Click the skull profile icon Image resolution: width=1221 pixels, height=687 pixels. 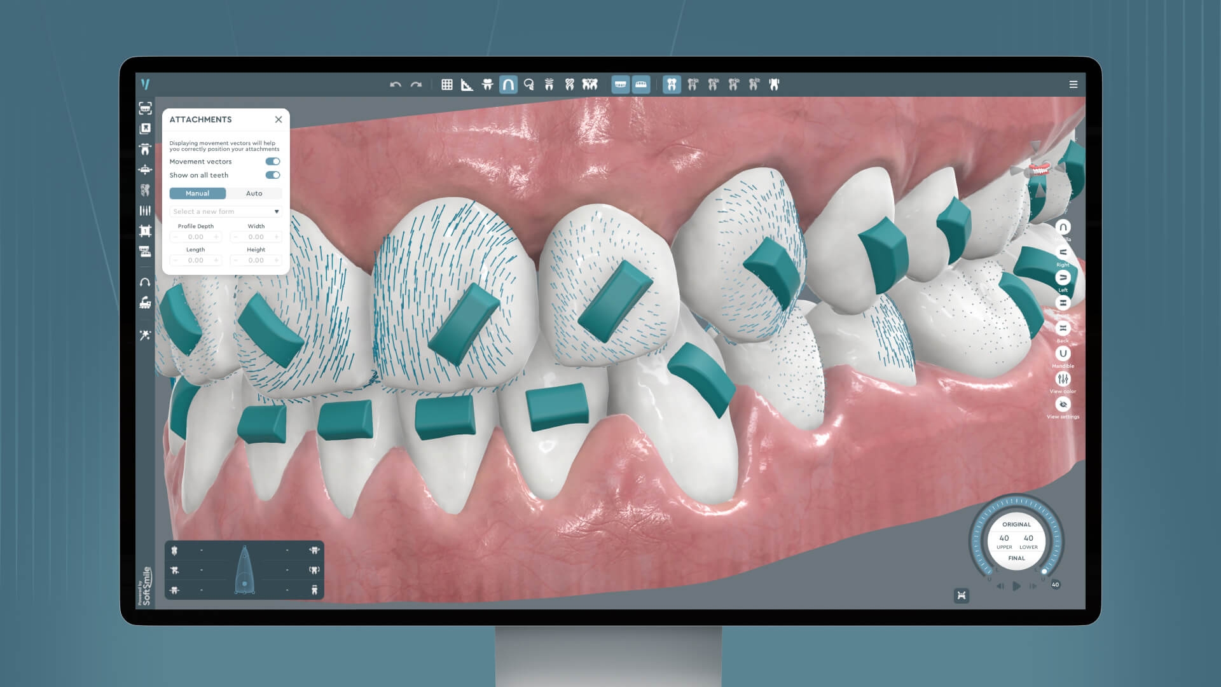528,85
